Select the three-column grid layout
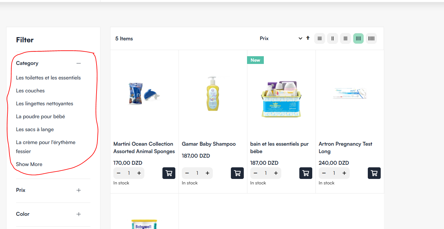This screenshot has width=444, height=229. (x=345, y=38)
